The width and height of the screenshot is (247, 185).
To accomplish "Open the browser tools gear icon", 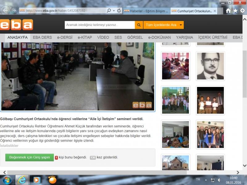I will 242,11.
